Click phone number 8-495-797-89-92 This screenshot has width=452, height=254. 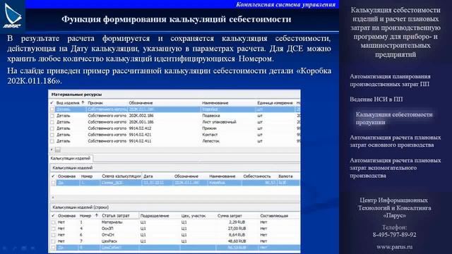(394, 235)
